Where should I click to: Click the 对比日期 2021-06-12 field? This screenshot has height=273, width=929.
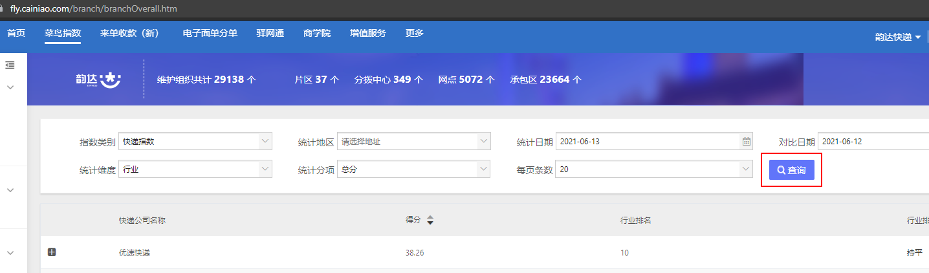coord(873,141)
